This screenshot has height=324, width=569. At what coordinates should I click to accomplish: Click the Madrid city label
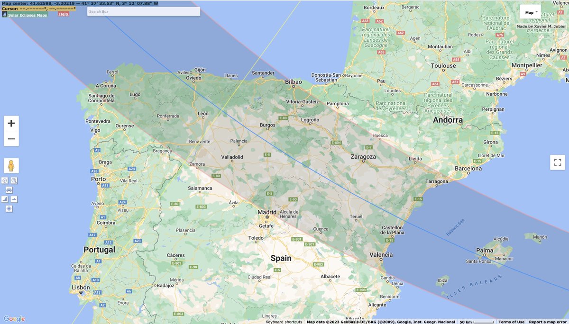(x=267, y=212)
